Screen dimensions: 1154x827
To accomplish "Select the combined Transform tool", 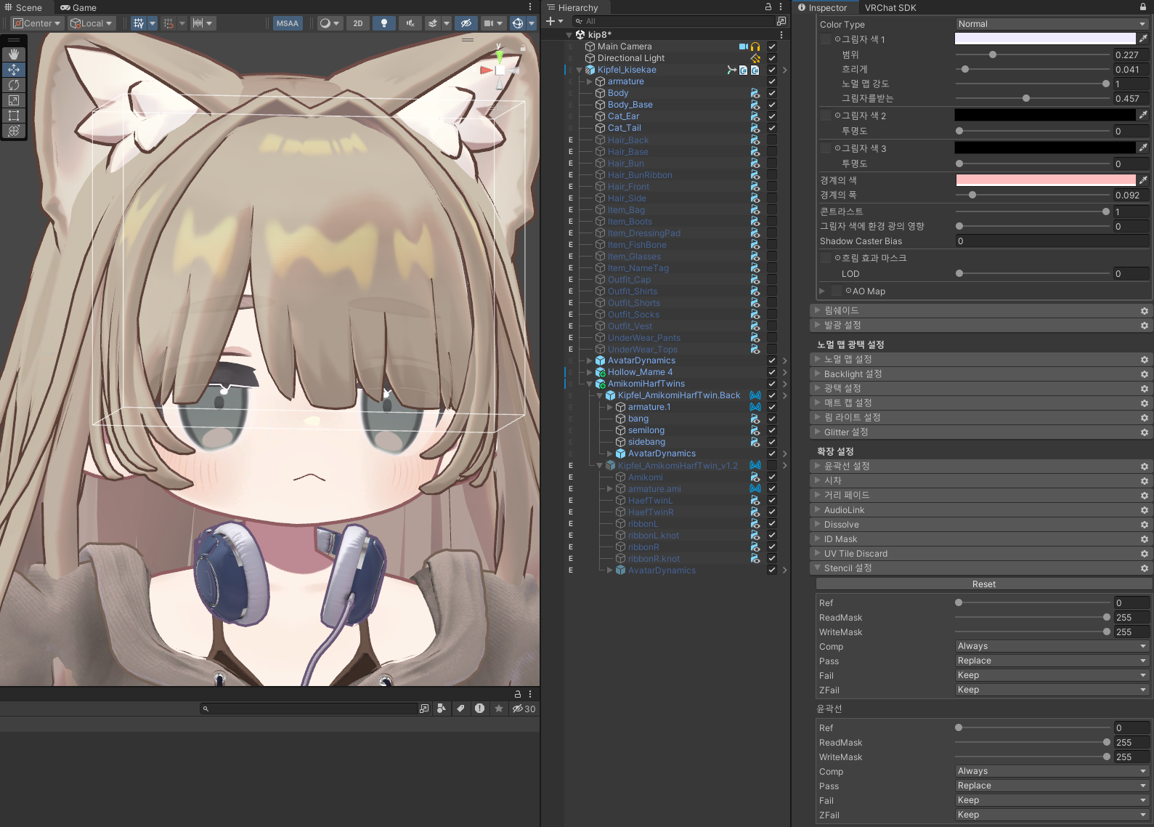I will tap(14, 131).
